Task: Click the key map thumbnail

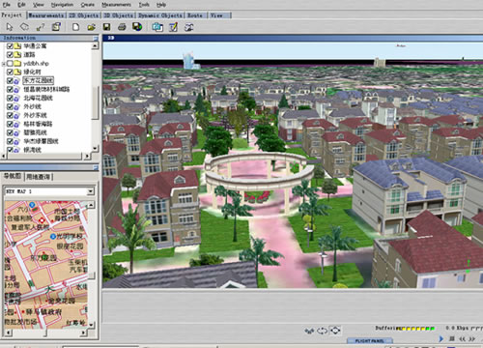Action: tap(46, 264)
